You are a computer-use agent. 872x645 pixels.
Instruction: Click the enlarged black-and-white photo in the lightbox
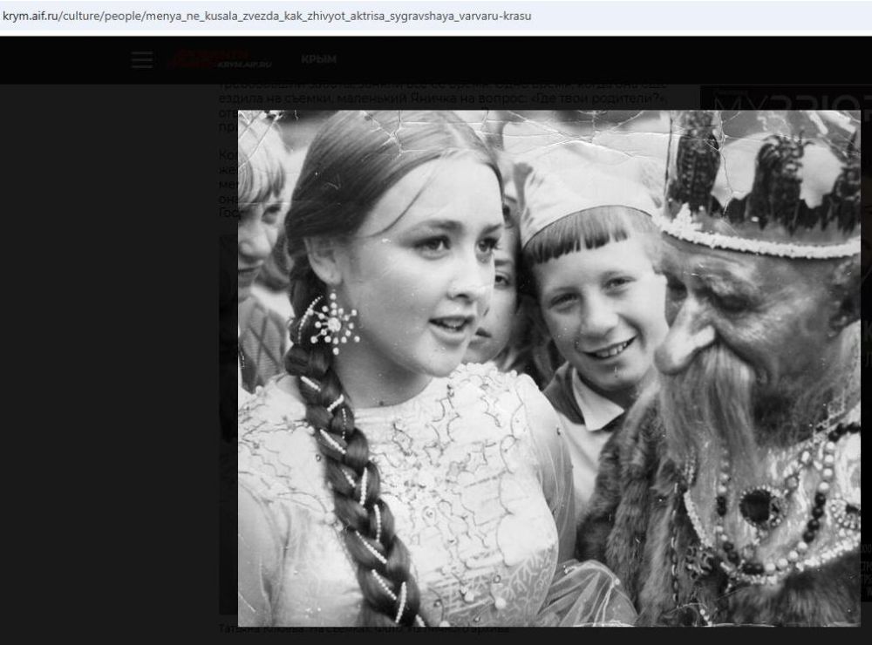tap(548, 367)
